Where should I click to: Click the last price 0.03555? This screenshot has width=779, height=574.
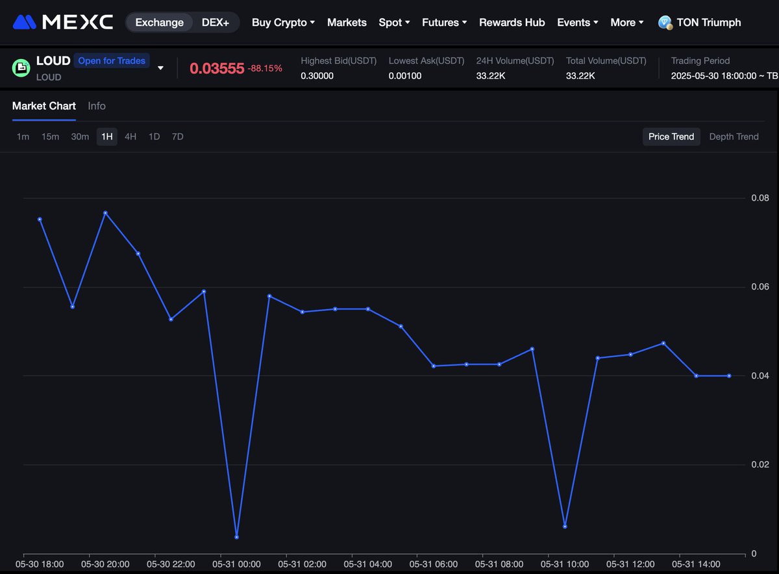(x=217, y=68)
